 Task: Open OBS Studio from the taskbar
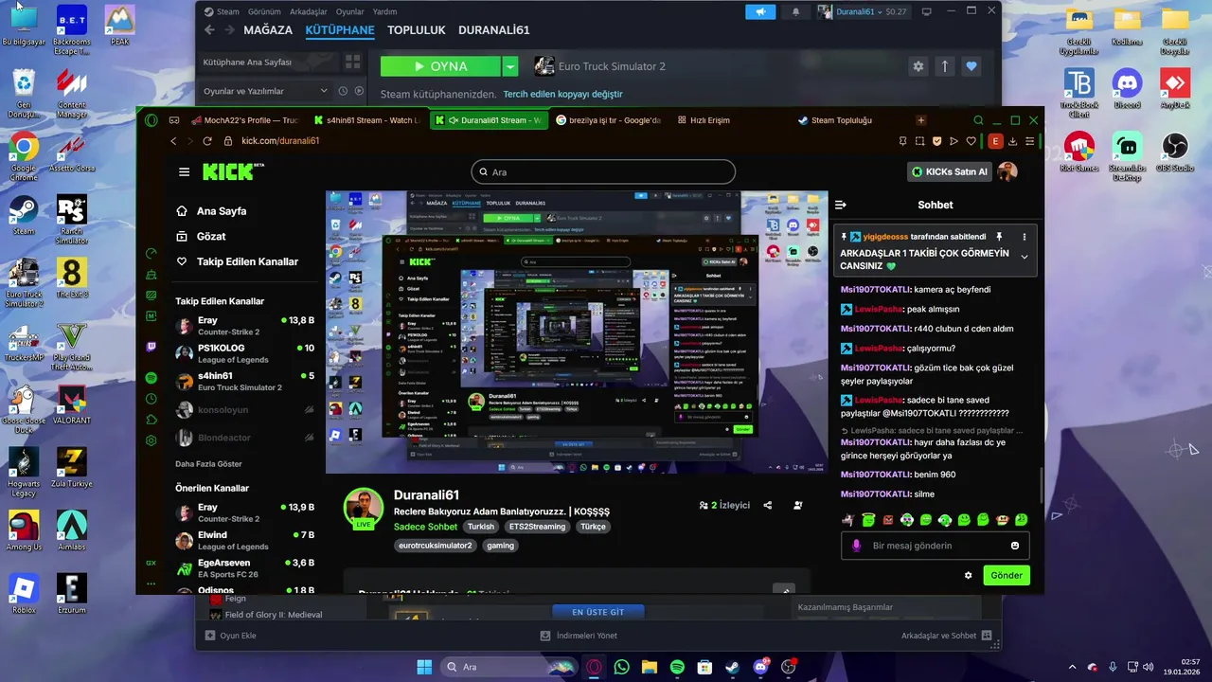pyautogui.click(x=788, y=667)
